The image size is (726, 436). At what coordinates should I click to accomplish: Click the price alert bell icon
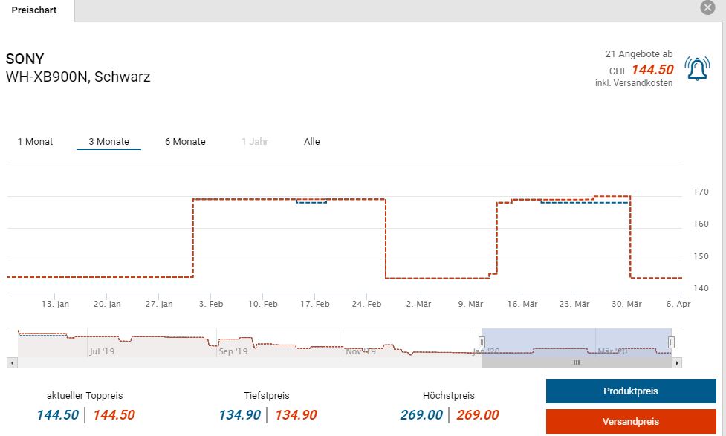[x=697, y=69]
